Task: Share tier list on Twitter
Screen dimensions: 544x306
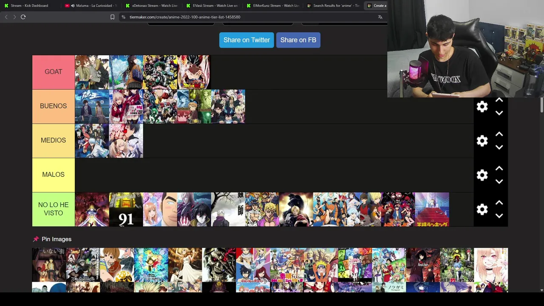Action: [246, 40]
